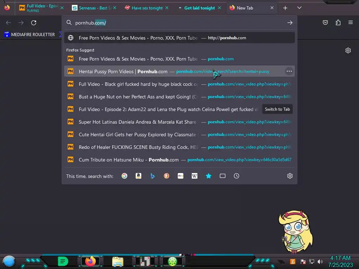Open new tab page personalize gear
This screenshot has width=359, height=269.
348,50
